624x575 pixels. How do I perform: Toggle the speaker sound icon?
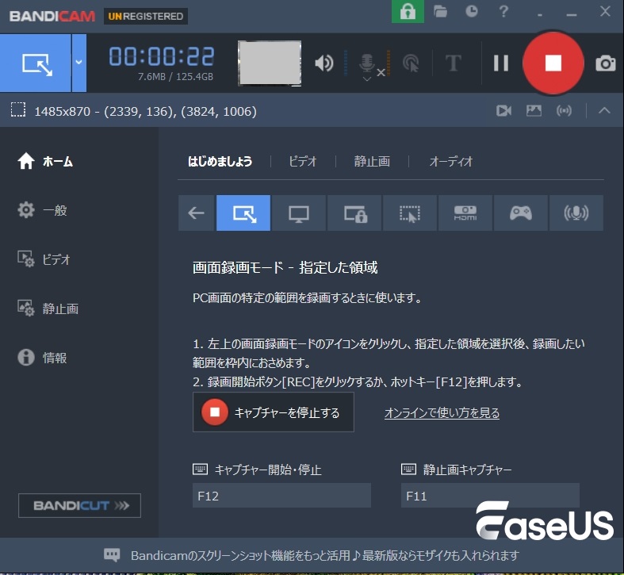(324, 63)
